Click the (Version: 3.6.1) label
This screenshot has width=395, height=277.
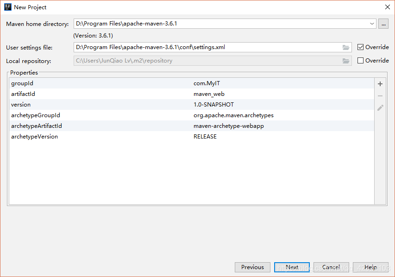pos(93,36)
